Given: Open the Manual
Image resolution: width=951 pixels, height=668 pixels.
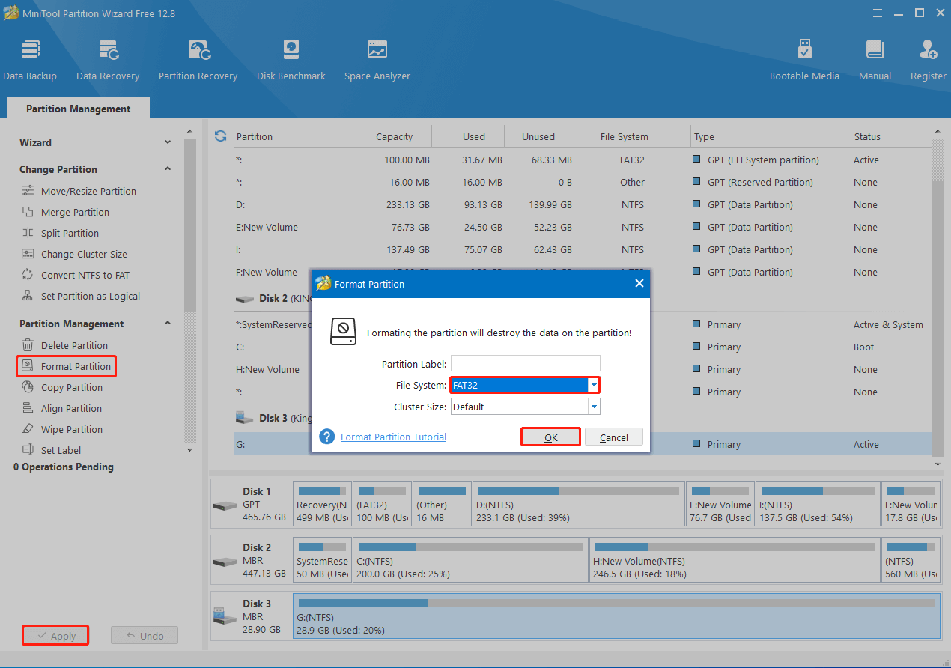Looking at the screenshot, I should click(875, 60).
